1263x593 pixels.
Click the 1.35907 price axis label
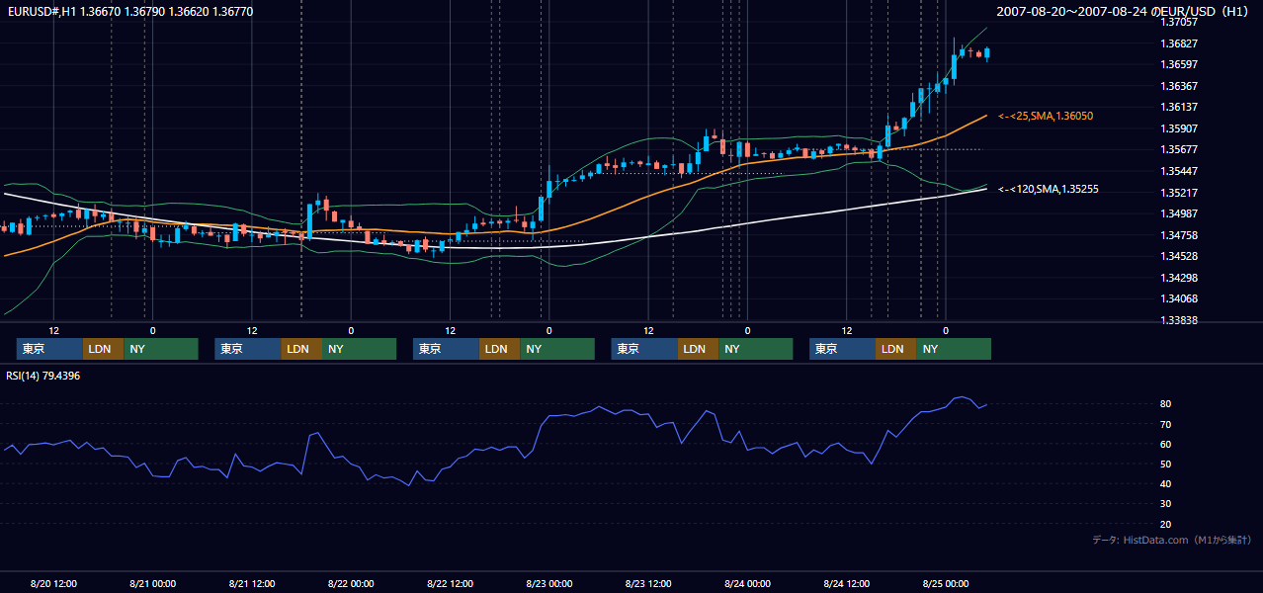pos(1179,128)
